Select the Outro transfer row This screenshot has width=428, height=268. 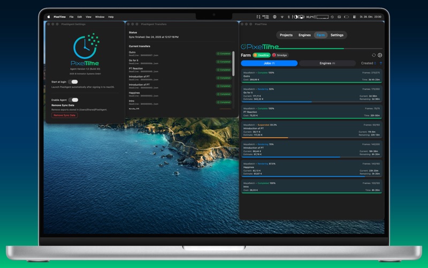pyautogui.click(x=180, y=54)
